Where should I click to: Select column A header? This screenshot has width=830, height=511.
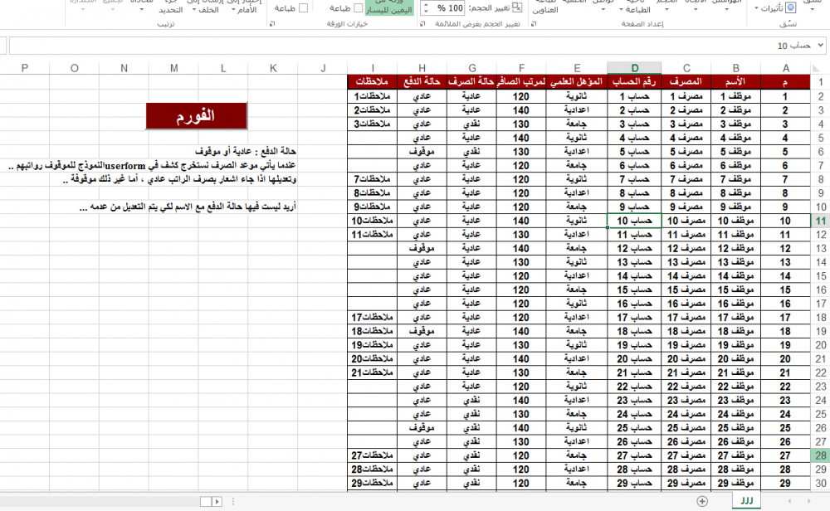tap(786, 68)
